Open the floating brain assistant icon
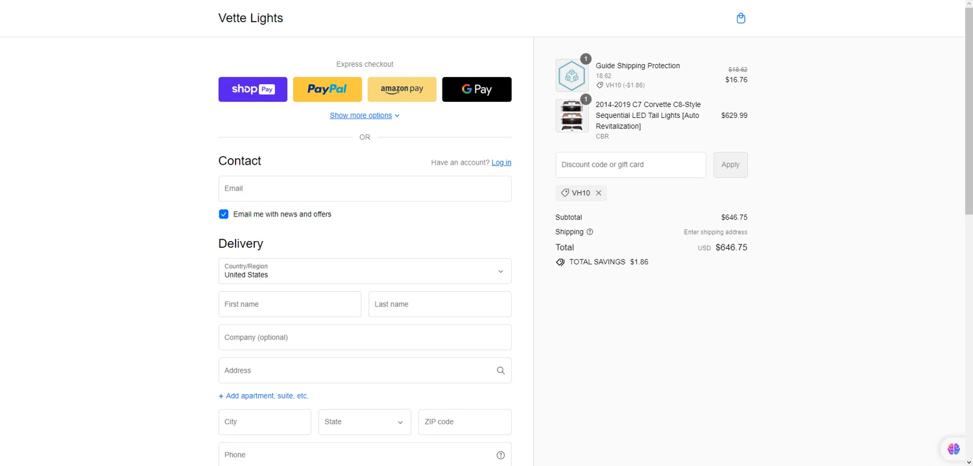The width and height of the screenshot is (973, 466). click(x=954, y=449)
